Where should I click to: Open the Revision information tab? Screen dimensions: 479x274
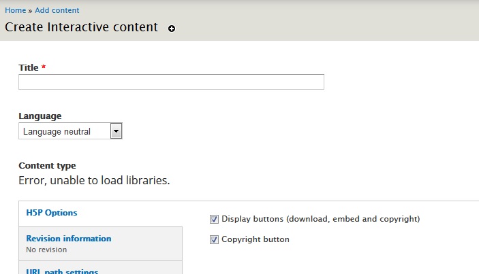point(69,239)
